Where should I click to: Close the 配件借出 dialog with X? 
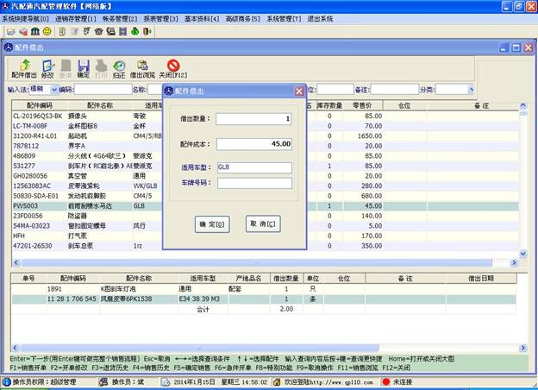coord(299,91)
